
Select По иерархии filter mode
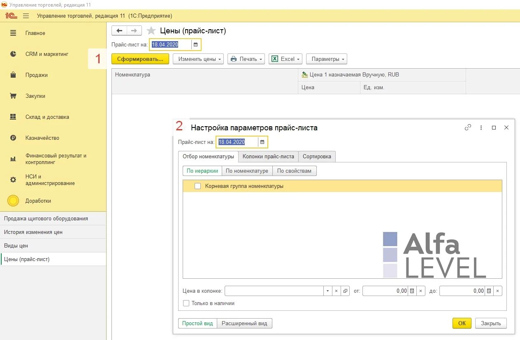click(x=202, y=171)
